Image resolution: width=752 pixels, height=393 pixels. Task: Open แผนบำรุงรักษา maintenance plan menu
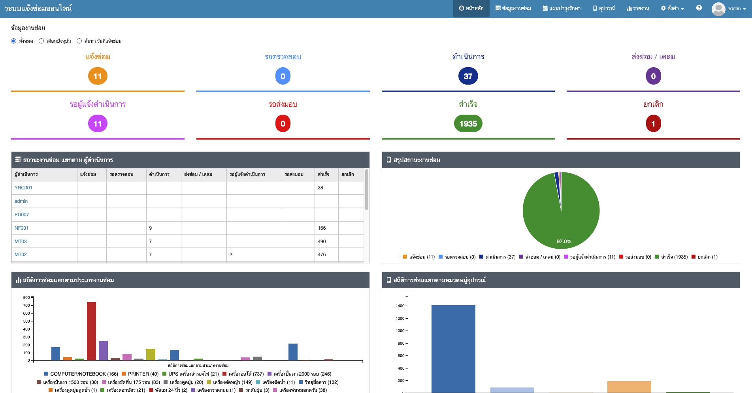pos(562,9)
